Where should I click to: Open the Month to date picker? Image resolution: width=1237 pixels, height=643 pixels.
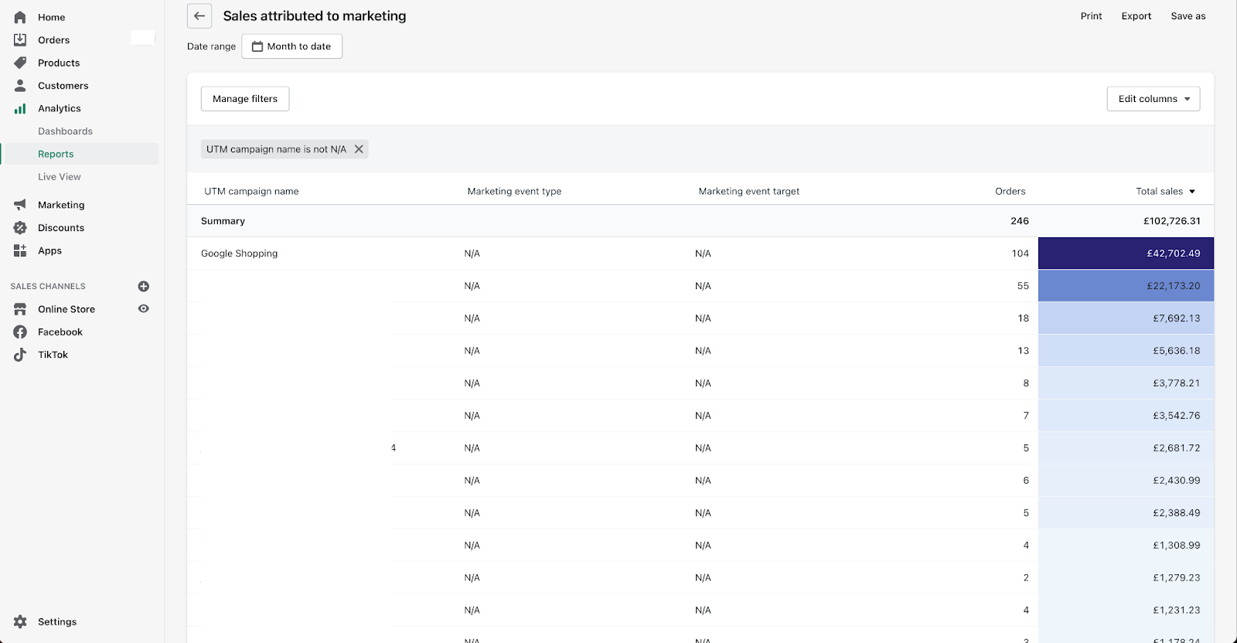291,46
